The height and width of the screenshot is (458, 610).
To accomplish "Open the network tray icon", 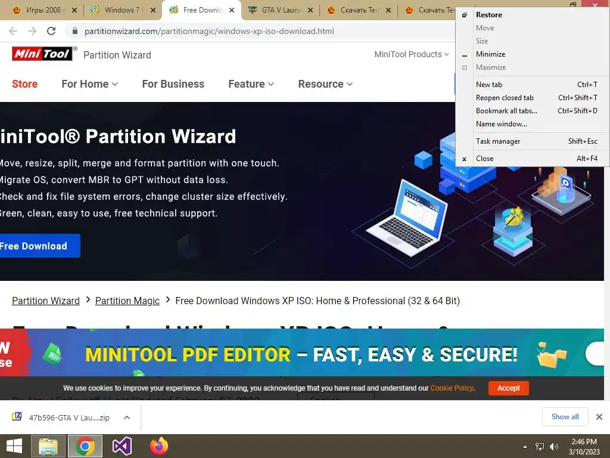I will pyautogui.click(x=540, y=447).
